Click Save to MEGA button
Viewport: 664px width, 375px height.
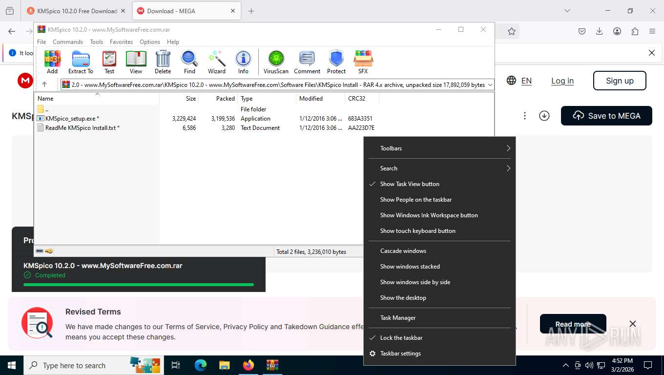pos(606,116)
